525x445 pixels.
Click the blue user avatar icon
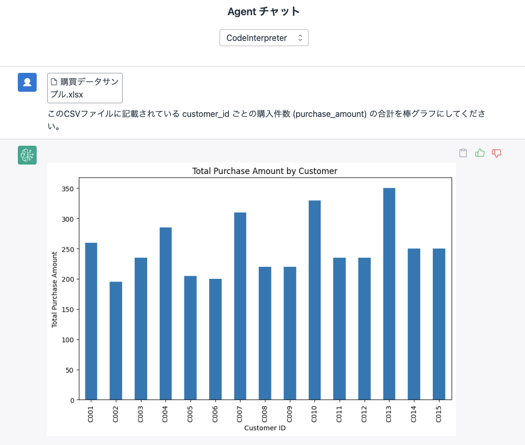click(27, 82)
